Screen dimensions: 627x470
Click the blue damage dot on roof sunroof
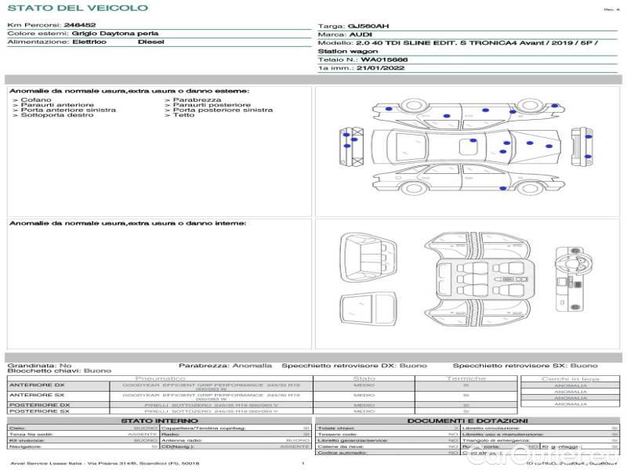[473, 141]
